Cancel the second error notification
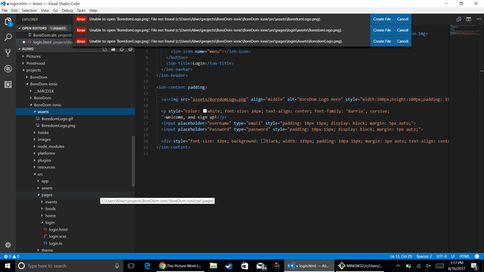 point(402,30)
